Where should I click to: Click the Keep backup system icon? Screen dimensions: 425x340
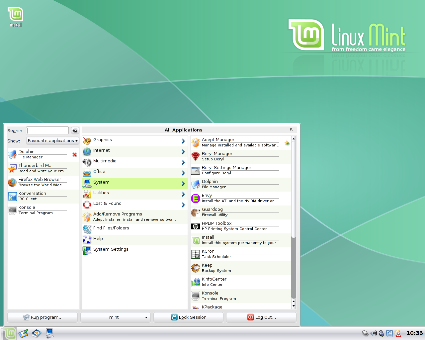[x=196, y=268]
